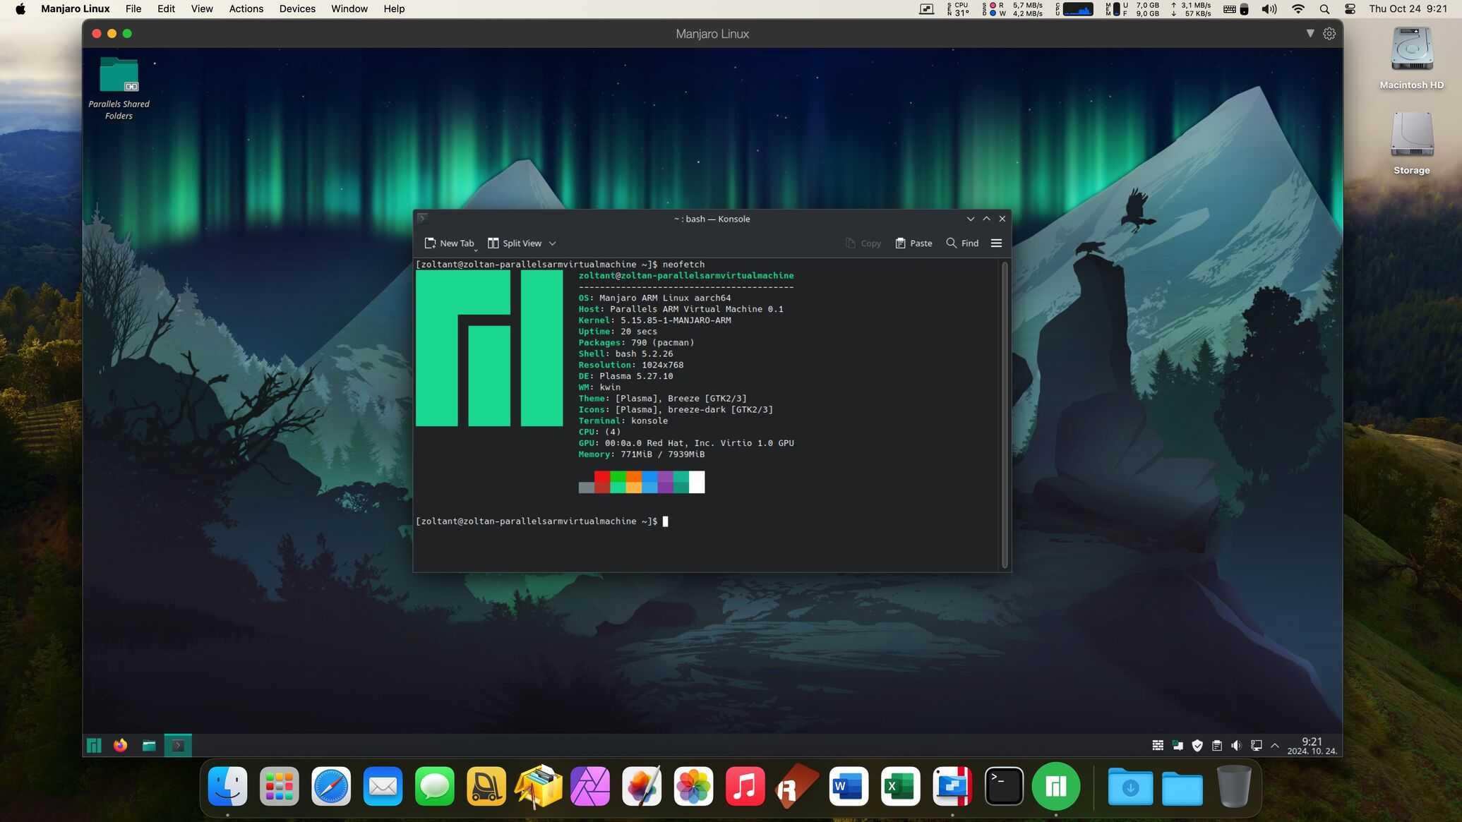
Task: Open macOS sound volume menu bar icon
Action: click(1269, 8)
